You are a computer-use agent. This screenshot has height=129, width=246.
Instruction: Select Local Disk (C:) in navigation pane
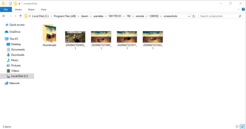(17, 76)
